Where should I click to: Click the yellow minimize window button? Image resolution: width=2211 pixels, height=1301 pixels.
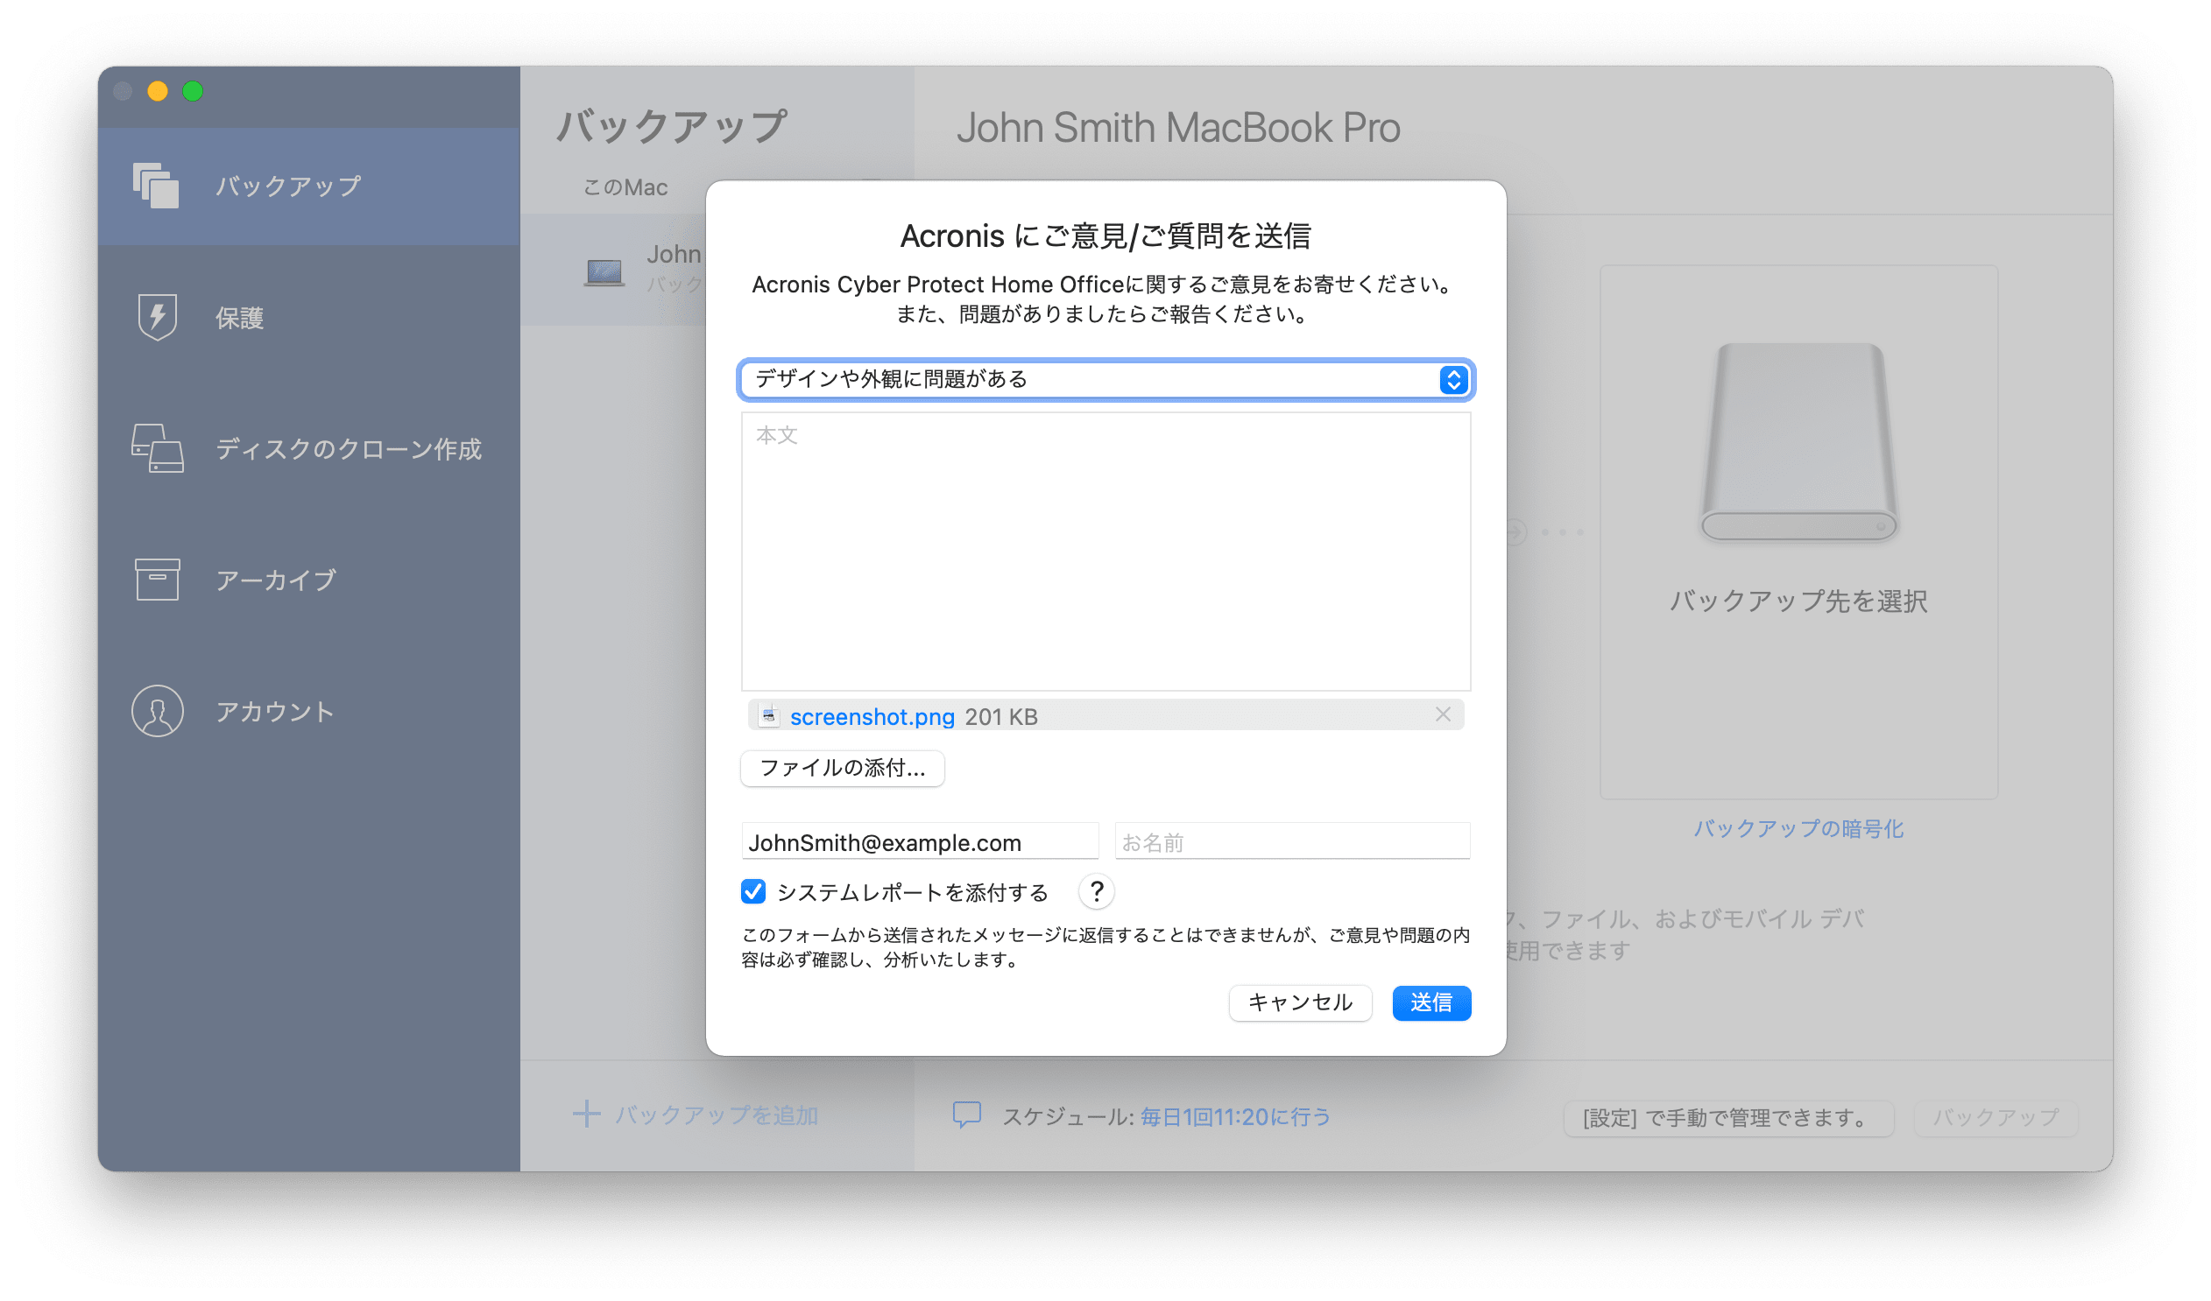tap(158, 91)
